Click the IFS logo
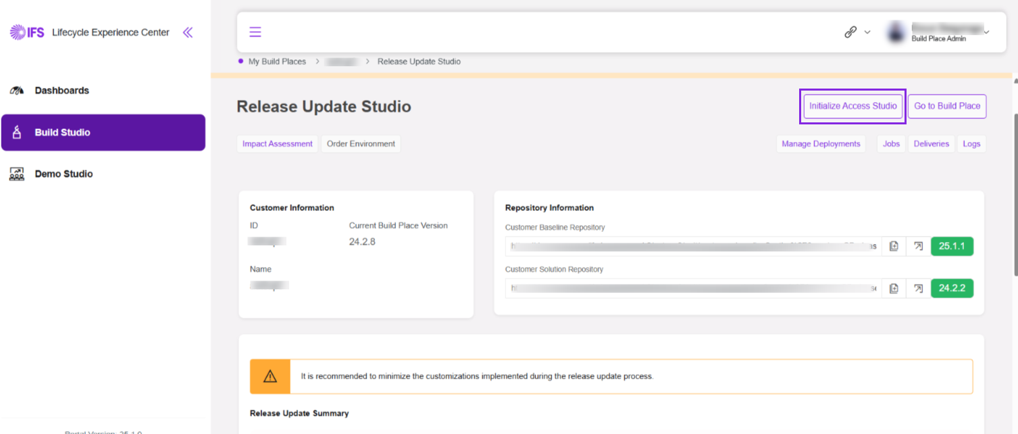 point(27,32)
